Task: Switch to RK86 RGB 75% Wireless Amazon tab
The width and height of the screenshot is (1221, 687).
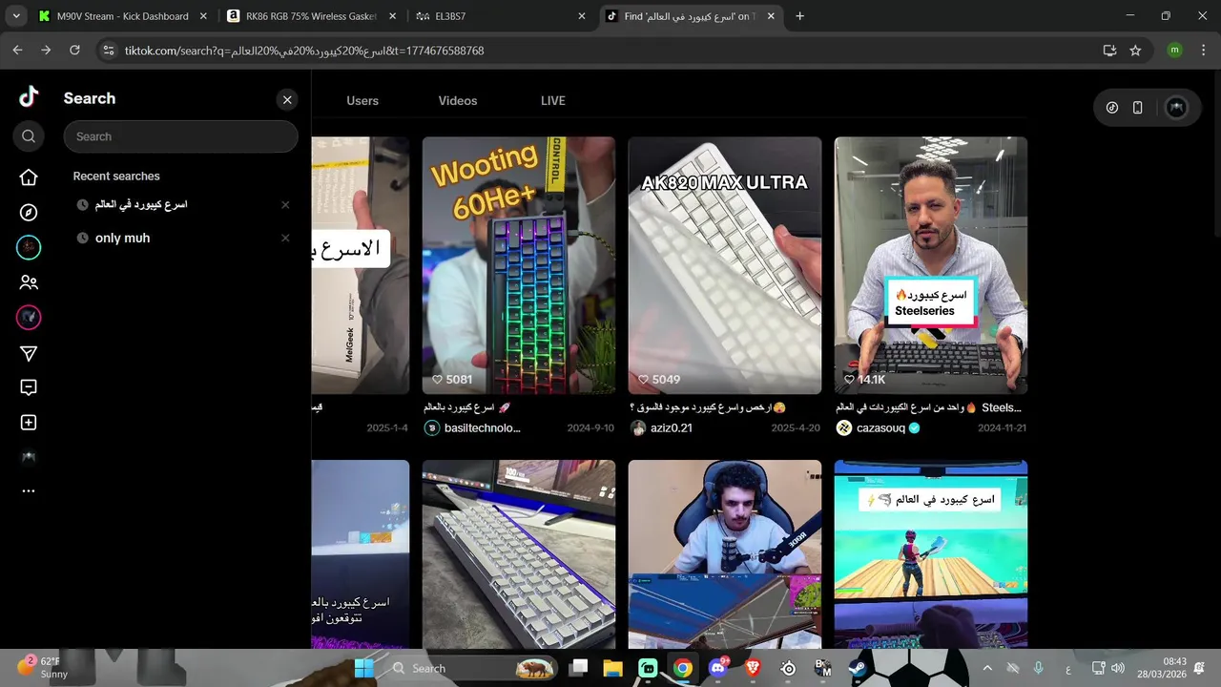Action: pyautogui.click(x=311, y=16)
